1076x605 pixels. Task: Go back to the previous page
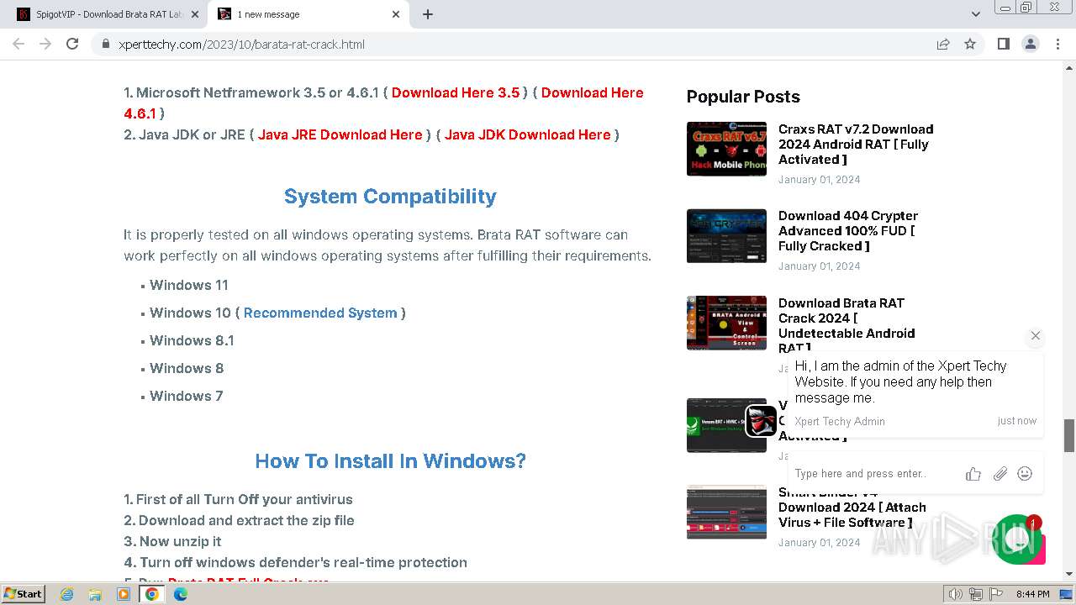coord(18,44)
